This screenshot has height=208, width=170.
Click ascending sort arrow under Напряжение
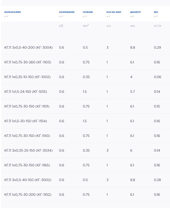pos(60,16)
